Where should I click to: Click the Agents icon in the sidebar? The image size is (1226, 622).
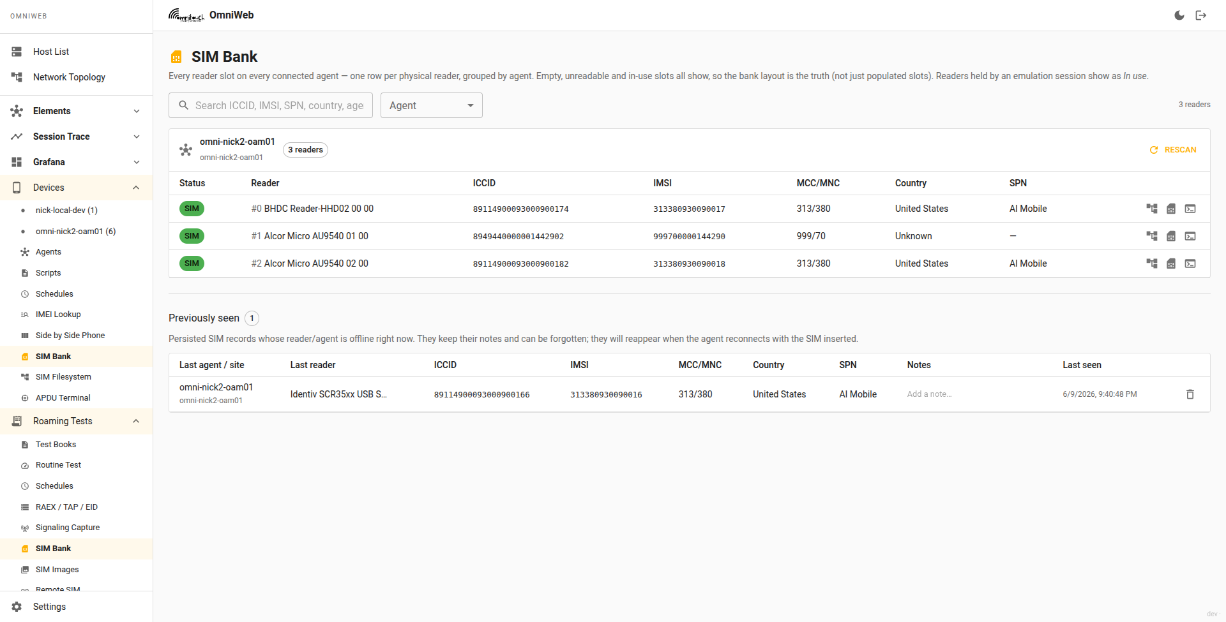(25, 252)
